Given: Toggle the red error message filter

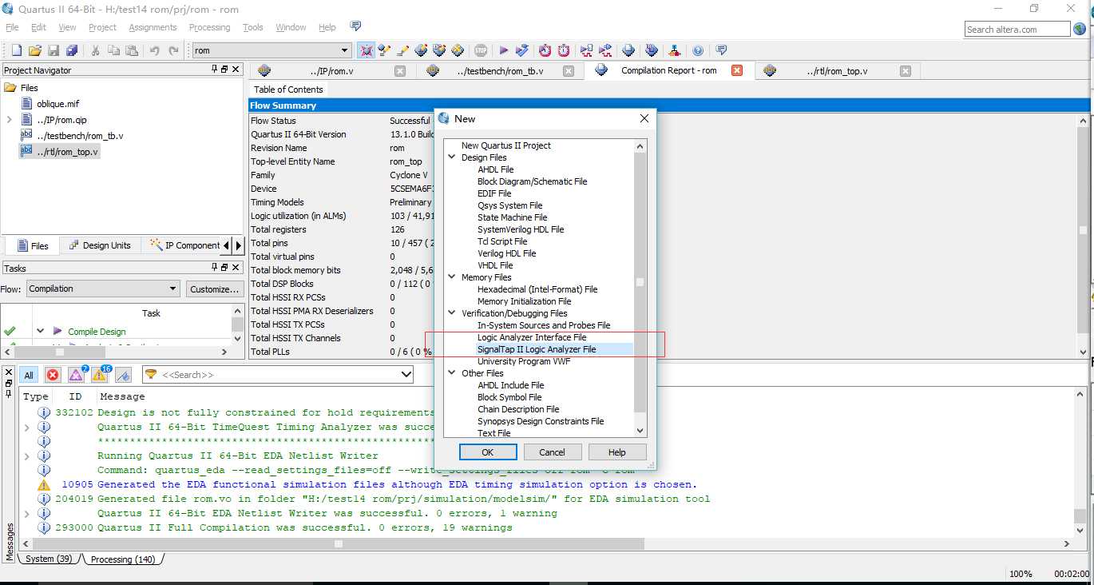Looking at the screenshot, I should [x=52, y=375].
